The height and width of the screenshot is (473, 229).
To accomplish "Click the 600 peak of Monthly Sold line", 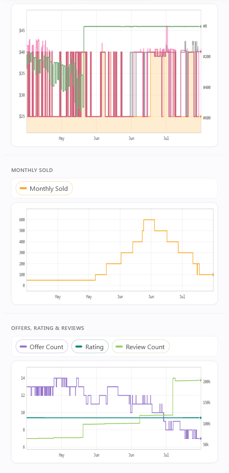I will [149, 220].
